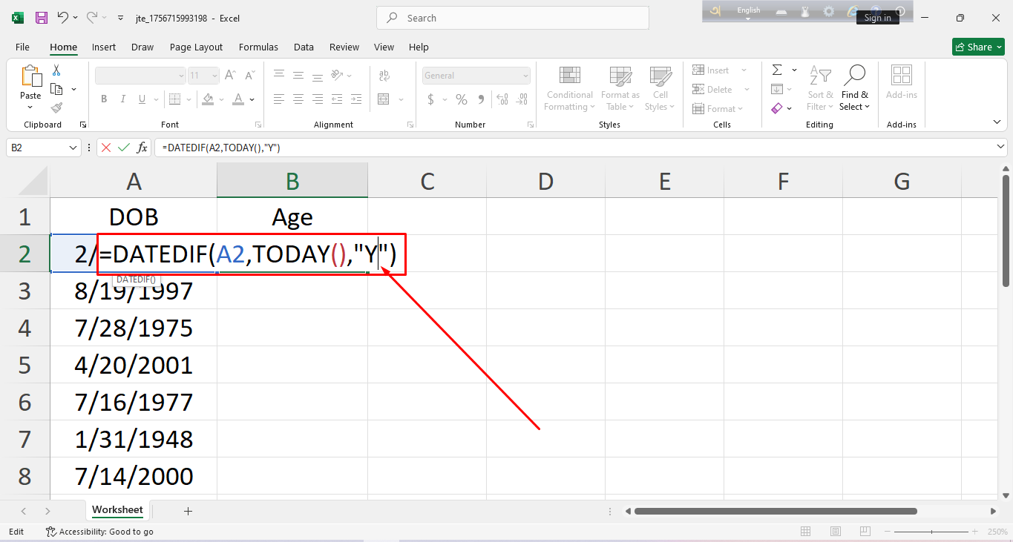Open Insert Function fx dialog
Image resolution: width=1013 pixels, height=542 pixels.
pos(142,148)
